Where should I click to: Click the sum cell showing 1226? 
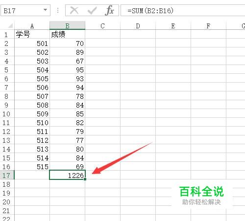point(67,175)
